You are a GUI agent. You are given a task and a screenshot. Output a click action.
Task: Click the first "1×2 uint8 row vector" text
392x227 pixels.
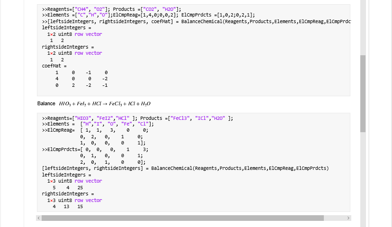75,34
